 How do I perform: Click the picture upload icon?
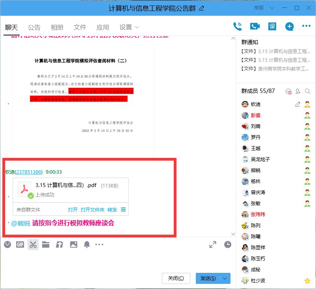coord(73,245)
